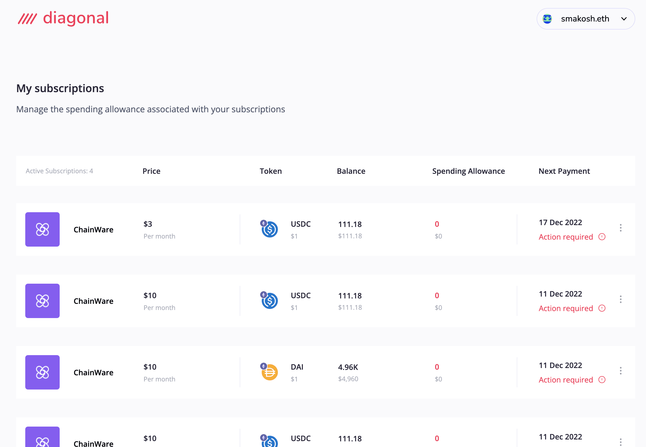Click Action required in the DAI row
The width and height of the screenshot is (646, 447).
point(566,380)
